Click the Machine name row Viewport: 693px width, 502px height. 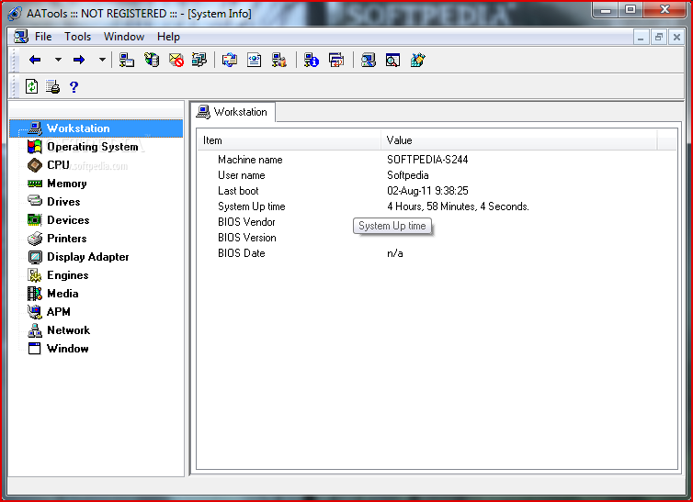pos(437,160)
